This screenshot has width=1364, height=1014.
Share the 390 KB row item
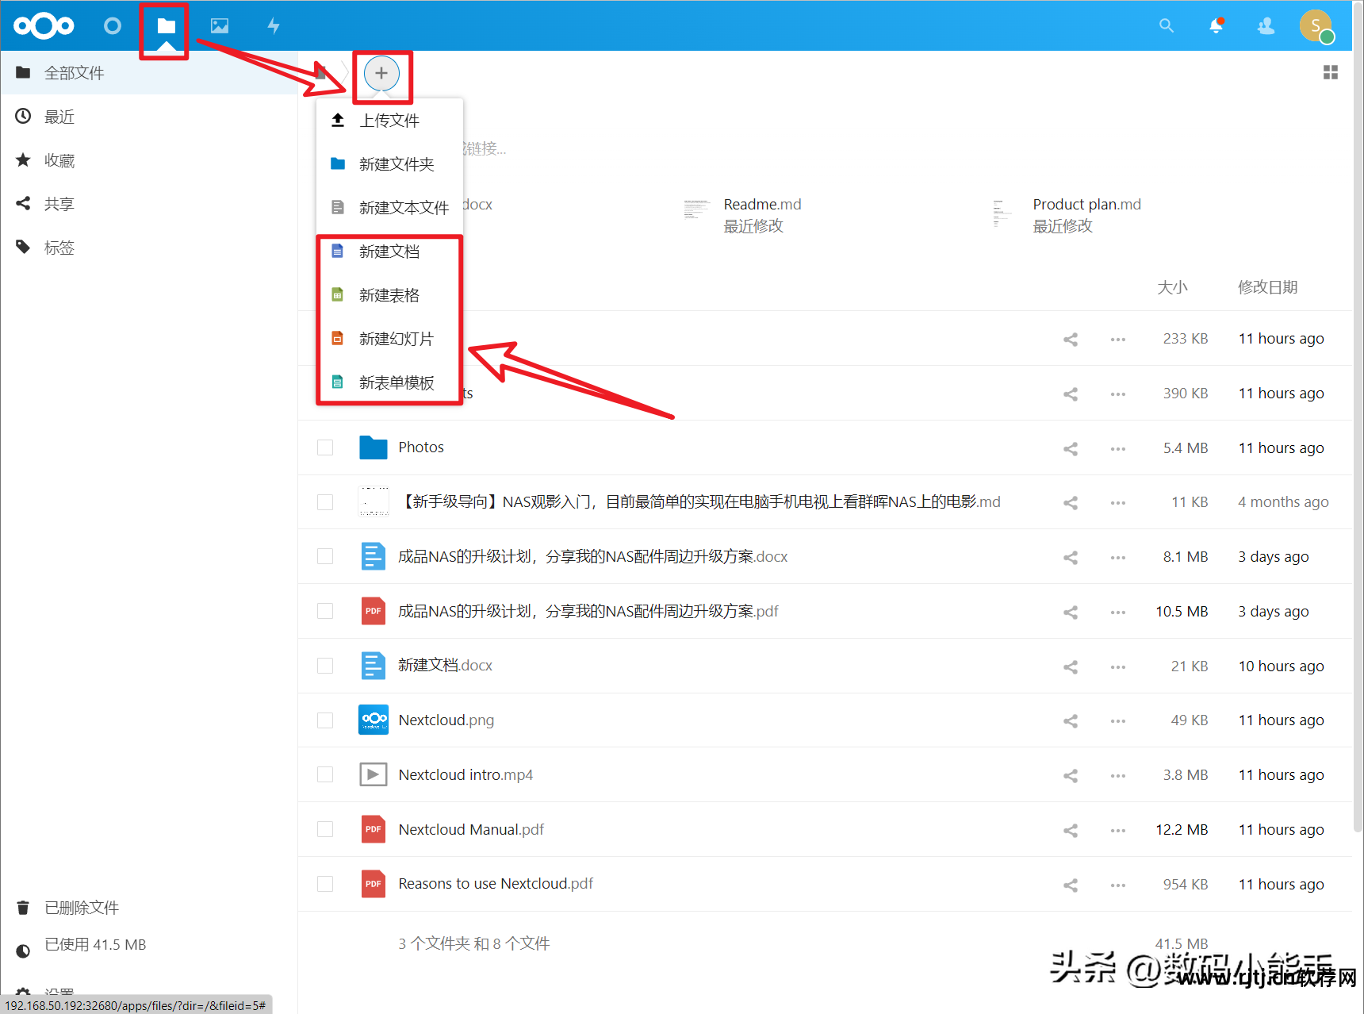[x=1071, y=394]
